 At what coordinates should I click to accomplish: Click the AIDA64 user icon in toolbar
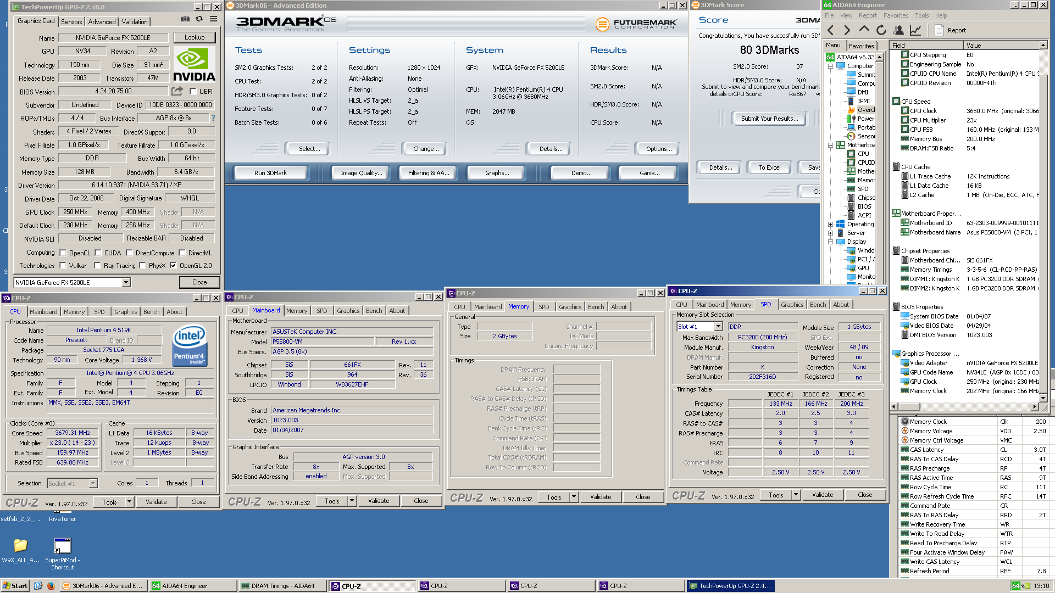pos(898,30)
